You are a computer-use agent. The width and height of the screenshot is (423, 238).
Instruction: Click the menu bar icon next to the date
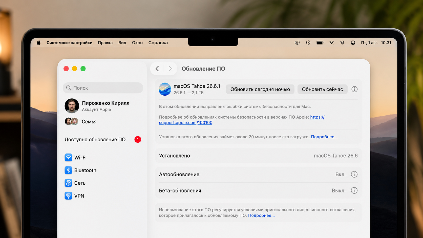click(x=353, y=43)
